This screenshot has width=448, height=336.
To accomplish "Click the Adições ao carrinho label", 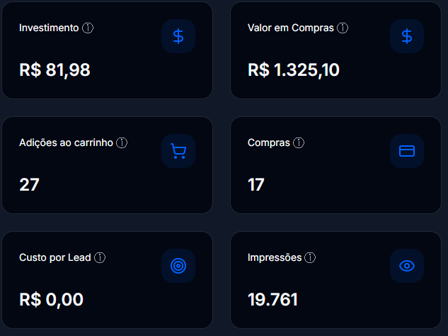I will (66, 143).
